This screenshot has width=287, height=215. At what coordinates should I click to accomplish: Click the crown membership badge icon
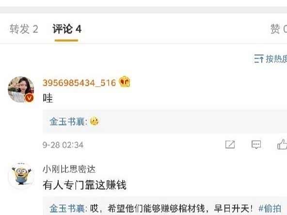(x=125, y=81)
